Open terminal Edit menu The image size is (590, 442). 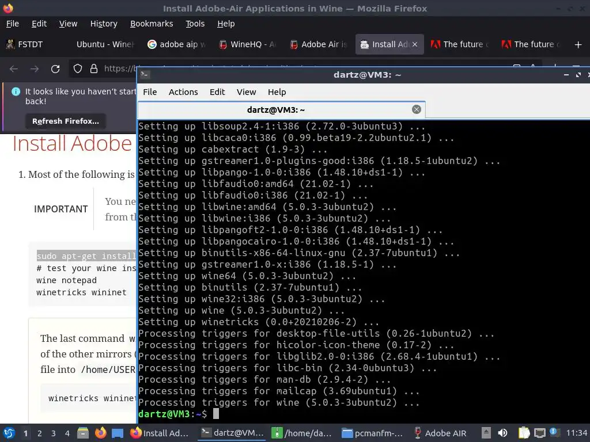tap(217, 92)
